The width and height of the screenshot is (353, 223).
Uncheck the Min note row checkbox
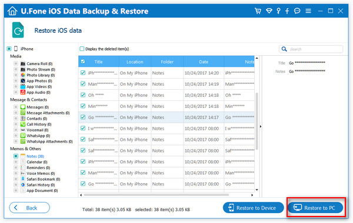(83, 106)
